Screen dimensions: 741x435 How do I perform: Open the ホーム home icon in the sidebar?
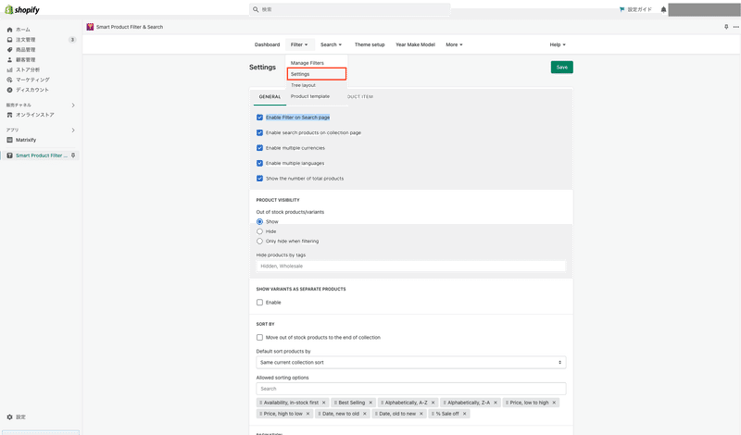pyautogui.click(x=9, y=30)
